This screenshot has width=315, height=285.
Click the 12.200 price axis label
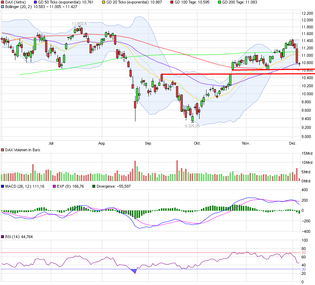click(307, 13)
